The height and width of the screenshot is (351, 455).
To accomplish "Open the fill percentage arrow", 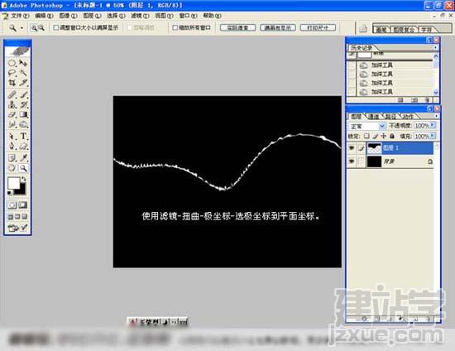I will coord(433,136).
